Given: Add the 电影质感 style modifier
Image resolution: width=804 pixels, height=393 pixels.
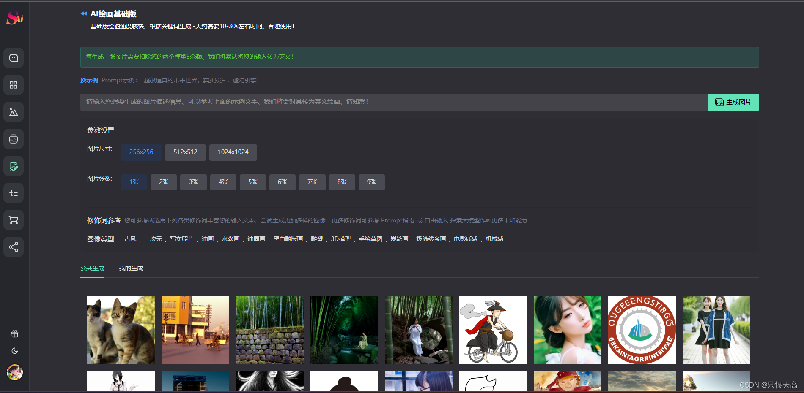Looking at the screenshot, I should click(466, 239).
